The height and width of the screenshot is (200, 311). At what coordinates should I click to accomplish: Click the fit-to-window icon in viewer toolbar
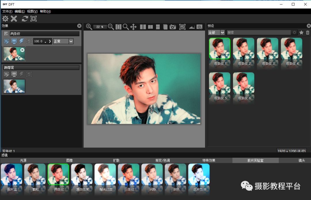click(x=118, y=27)
